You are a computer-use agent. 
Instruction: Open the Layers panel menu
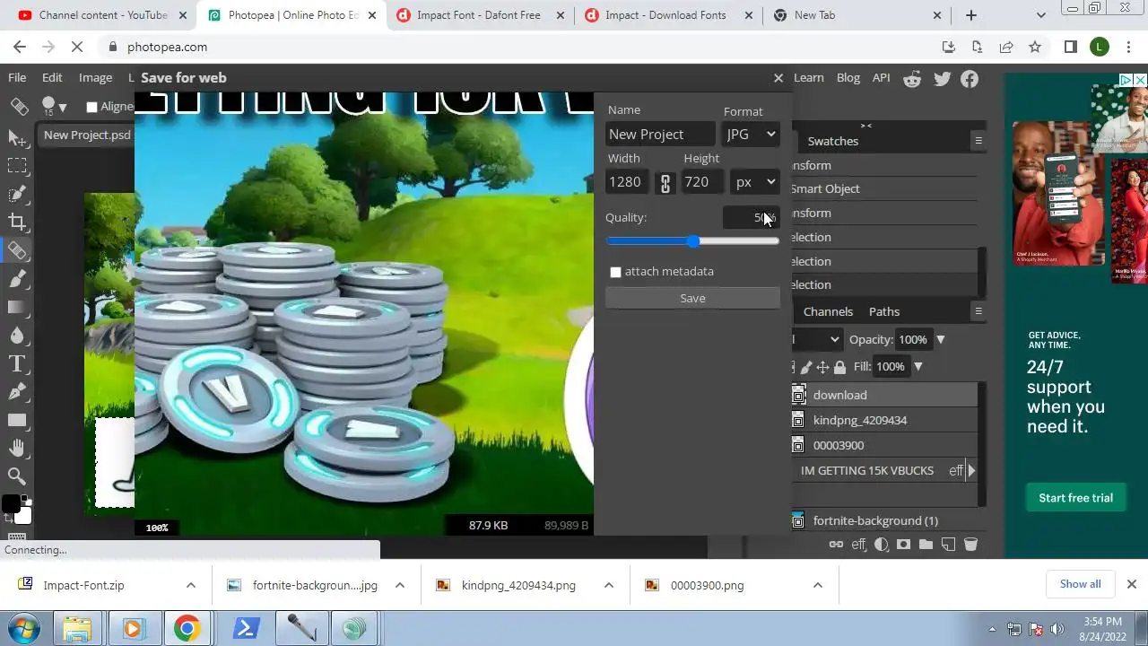pos(978,311)
